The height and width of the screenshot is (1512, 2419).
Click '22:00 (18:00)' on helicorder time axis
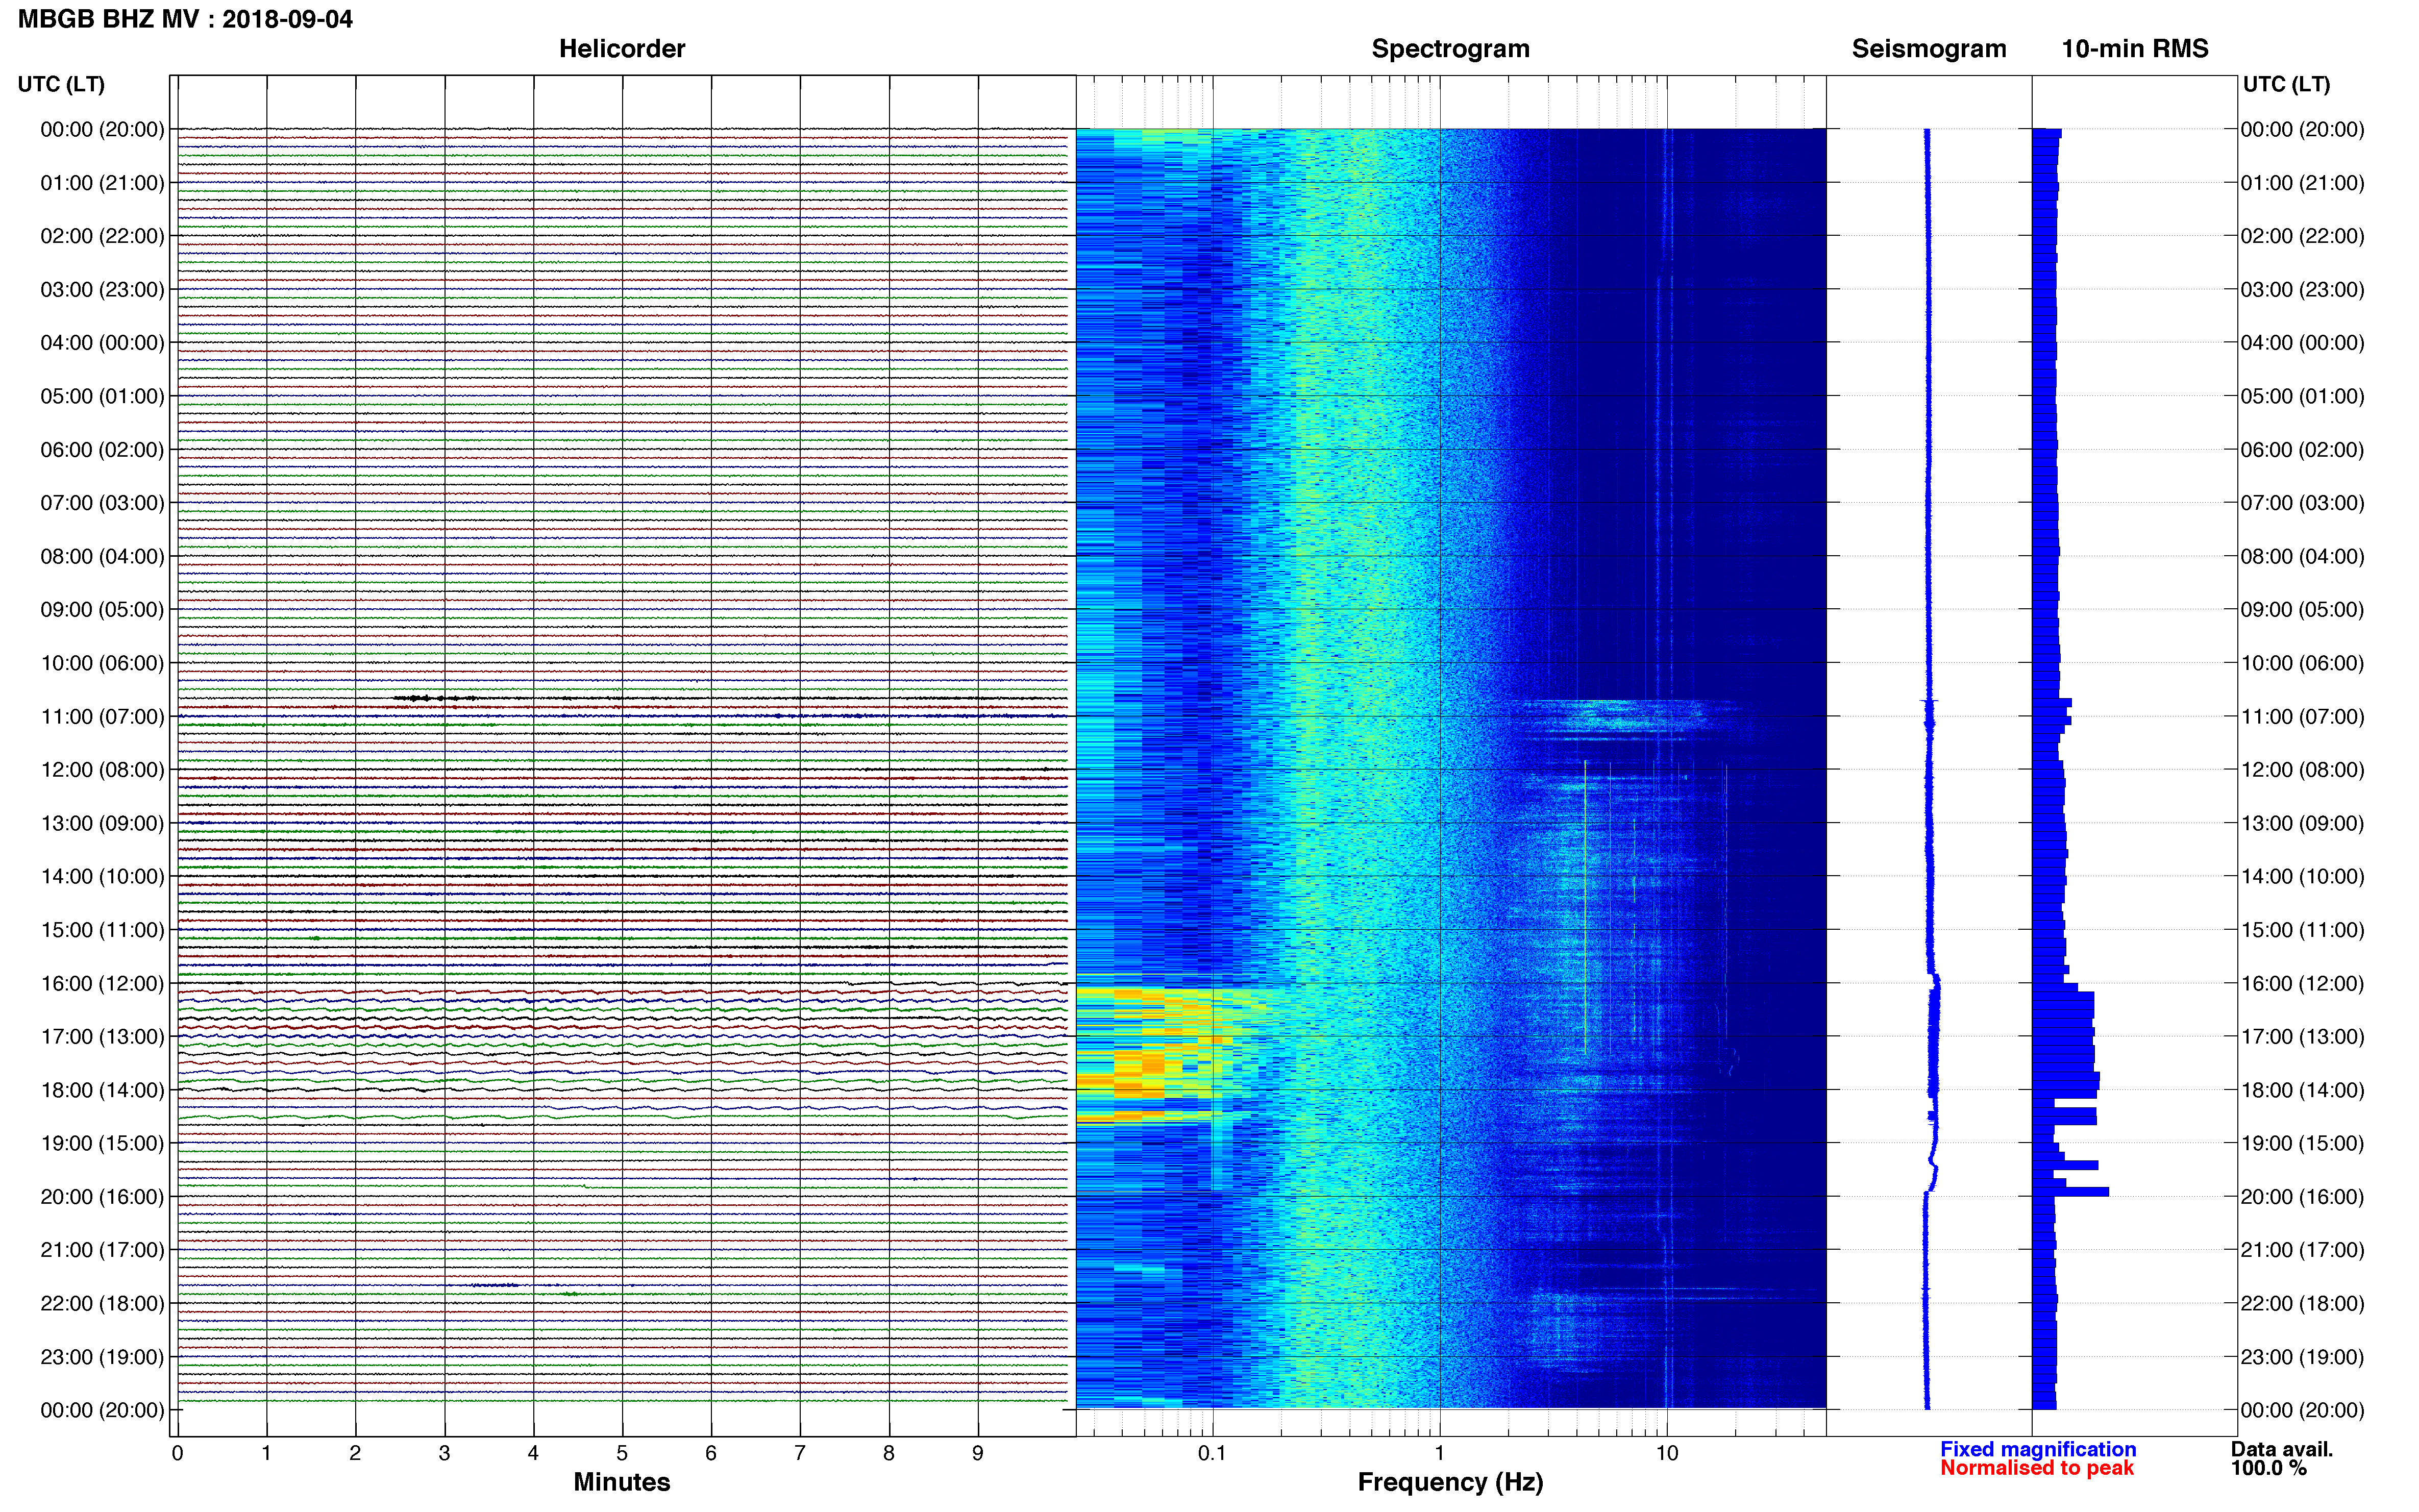click(102, 1304)
